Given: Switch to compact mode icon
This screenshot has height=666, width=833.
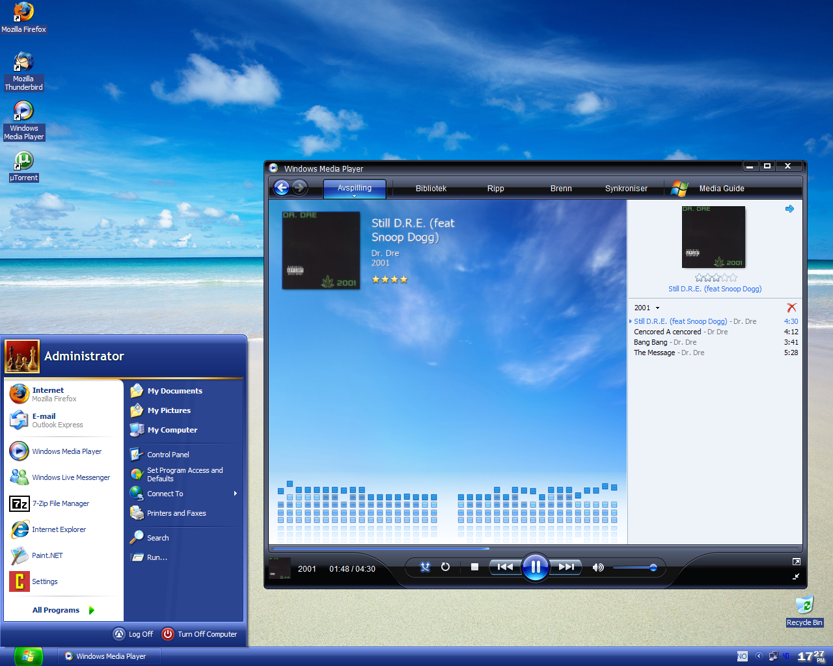Looking at the screenshot, I should tap(796, 576).
